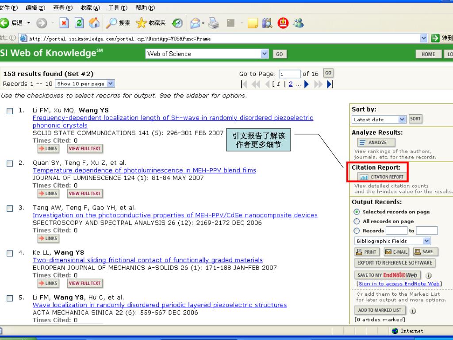Click info icon beside EndNote Web button
This screenshot has height=340, width=453.
pos(428,275)
